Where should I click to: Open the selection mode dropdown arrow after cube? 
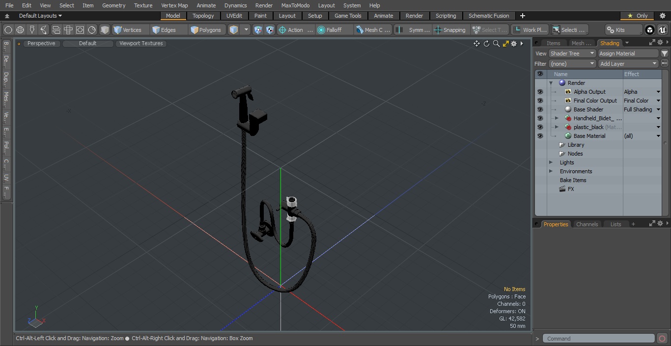click(x=246, y=30)
